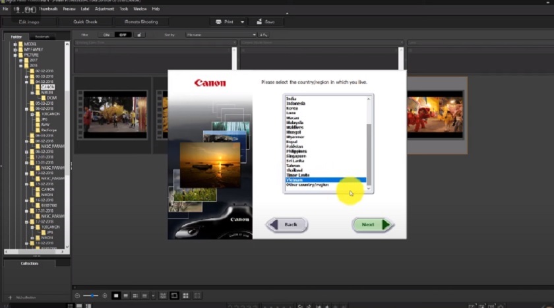
Task: Turn filter OFF
Action: 123,35
